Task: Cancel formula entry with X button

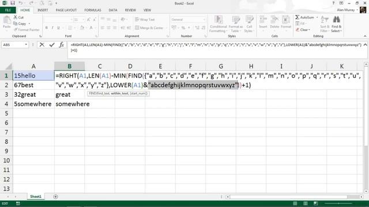Action: [42, 45]
